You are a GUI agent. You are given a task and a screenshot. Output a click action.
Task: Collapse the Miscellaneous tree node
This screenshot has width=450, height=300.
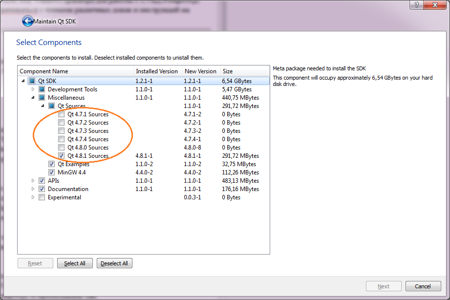33,98
